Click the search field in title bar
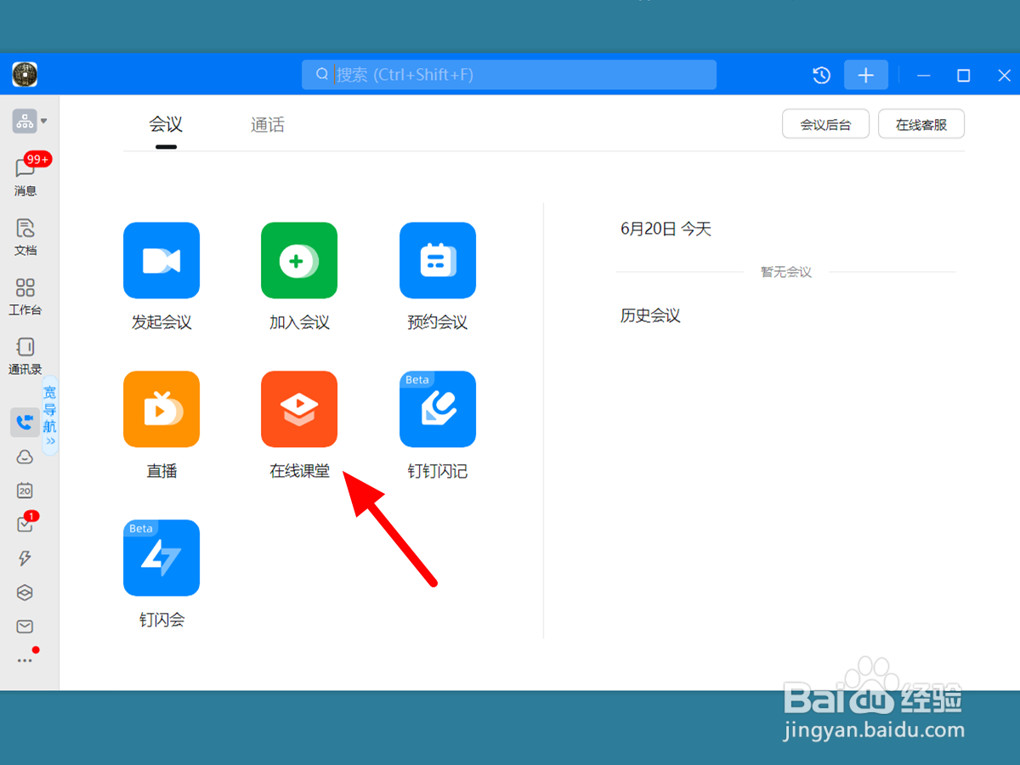Screen dimensions: 1020x765 click(x=509, y=75)
